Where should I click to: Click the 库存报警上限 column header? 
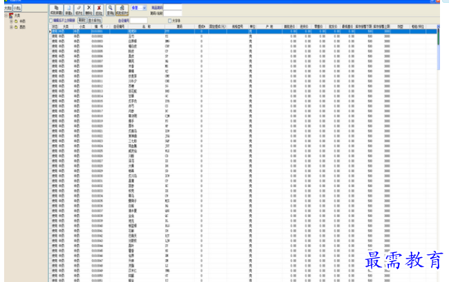[381, 26]
